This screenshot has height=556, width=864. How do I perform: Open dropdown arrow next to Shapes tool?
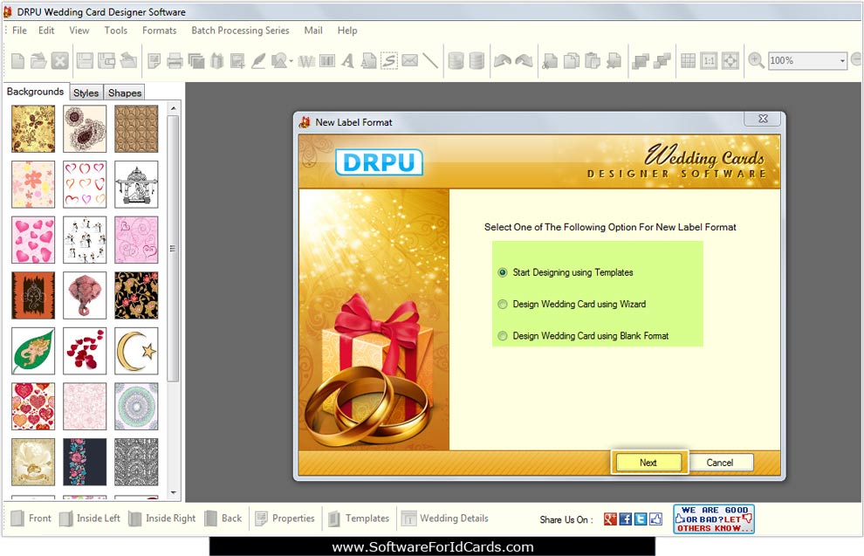(291, 61)
